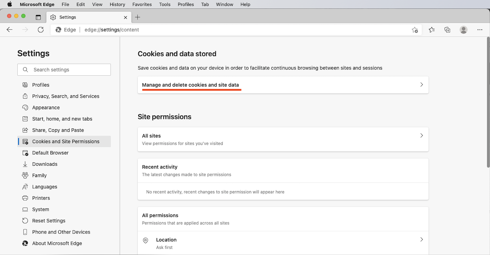The height and width of the screenshot is (255, 490).
Task: Click the browser back arrow
Action: 10,30
